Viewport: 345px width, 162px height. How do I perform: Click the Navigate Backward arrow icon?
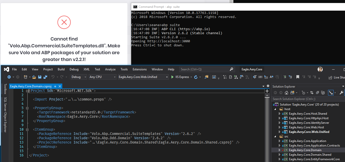tap(9, 77)
